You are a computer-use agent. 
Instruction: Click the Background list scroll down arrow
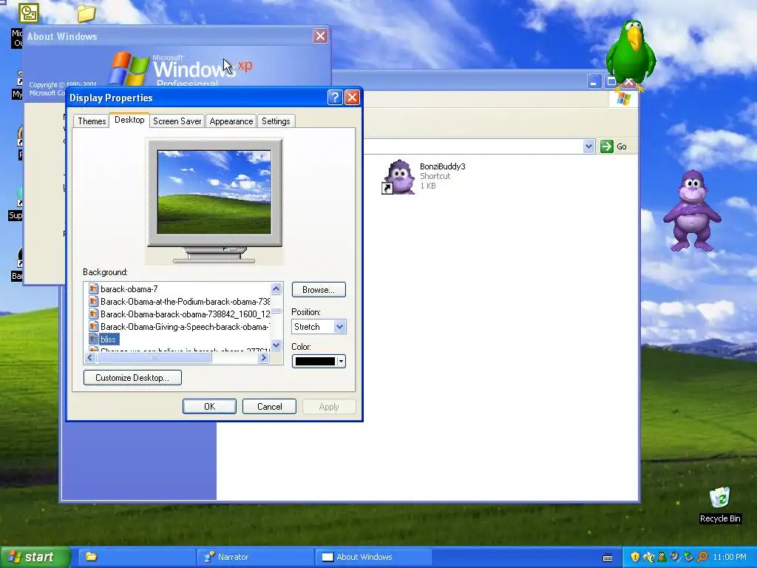click(x=276, y=345)
